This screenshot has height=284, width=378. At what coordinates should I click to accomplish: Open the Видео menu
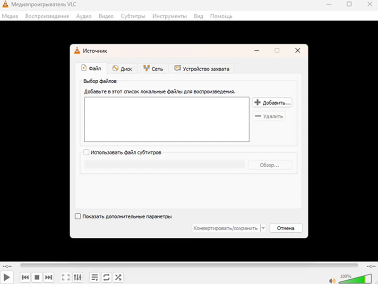point(106,16)
